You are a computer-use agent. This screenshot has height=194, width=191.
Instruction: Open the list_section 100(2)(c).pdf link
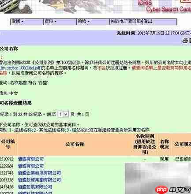point(20,68)
